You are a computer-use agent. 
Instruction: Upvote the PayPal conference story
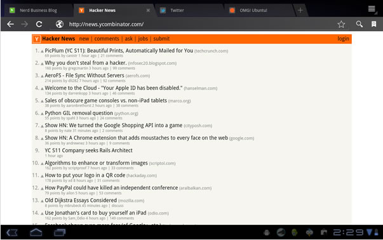[x=42, y=189]
